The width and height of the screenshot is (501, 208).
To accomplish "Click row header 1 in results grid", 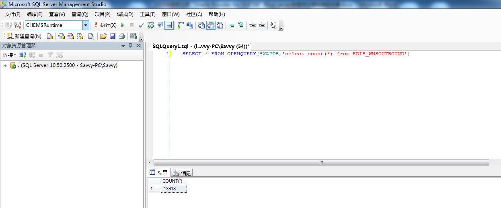I will (x=154, y=189).
